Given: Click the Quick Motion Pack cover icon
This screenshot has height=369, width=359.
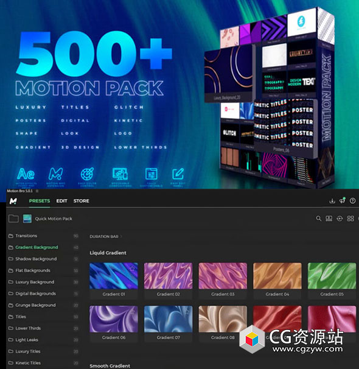Looking at the screenshot, I should pyautogui.click(x=27, y=219).
